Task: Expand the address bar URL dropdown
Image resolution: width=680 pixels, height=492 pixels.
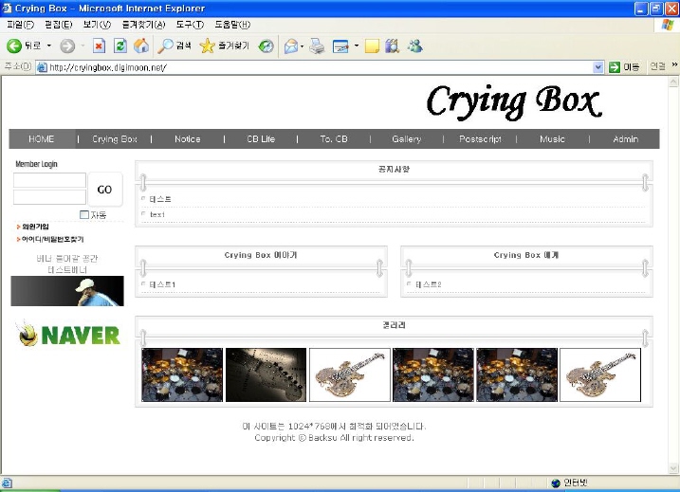Action: click(597, 67)
